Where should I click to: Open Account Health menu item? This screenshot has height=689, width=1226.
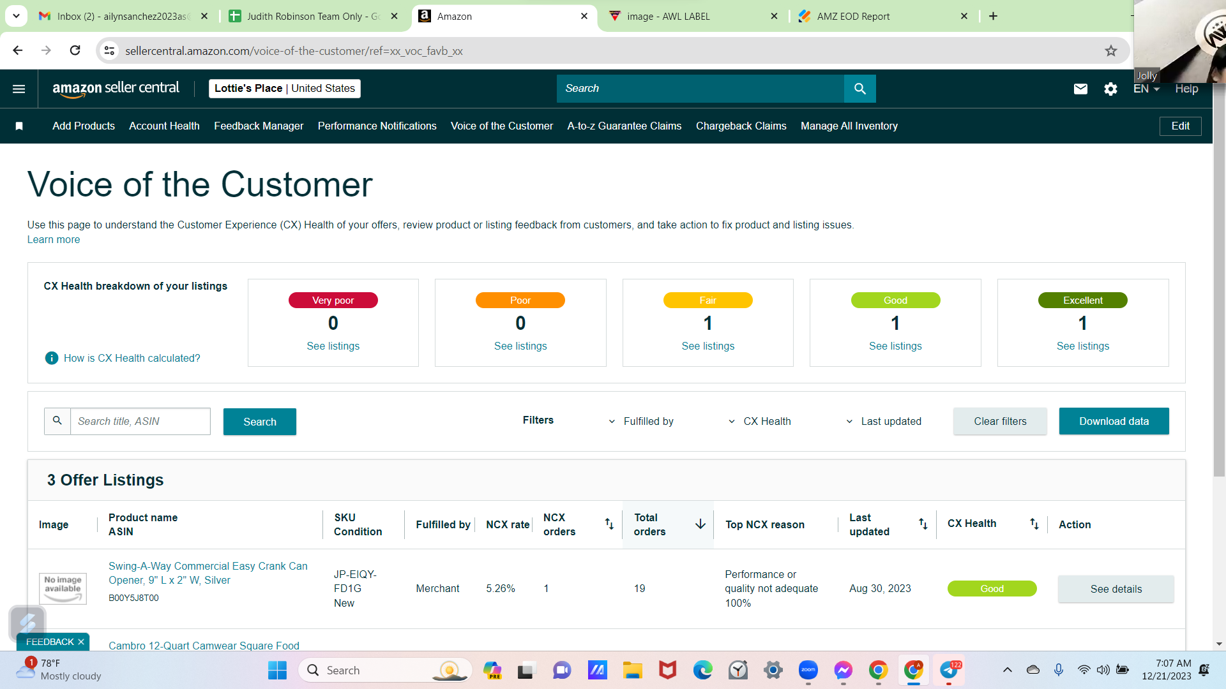click(x=164, y=126)
